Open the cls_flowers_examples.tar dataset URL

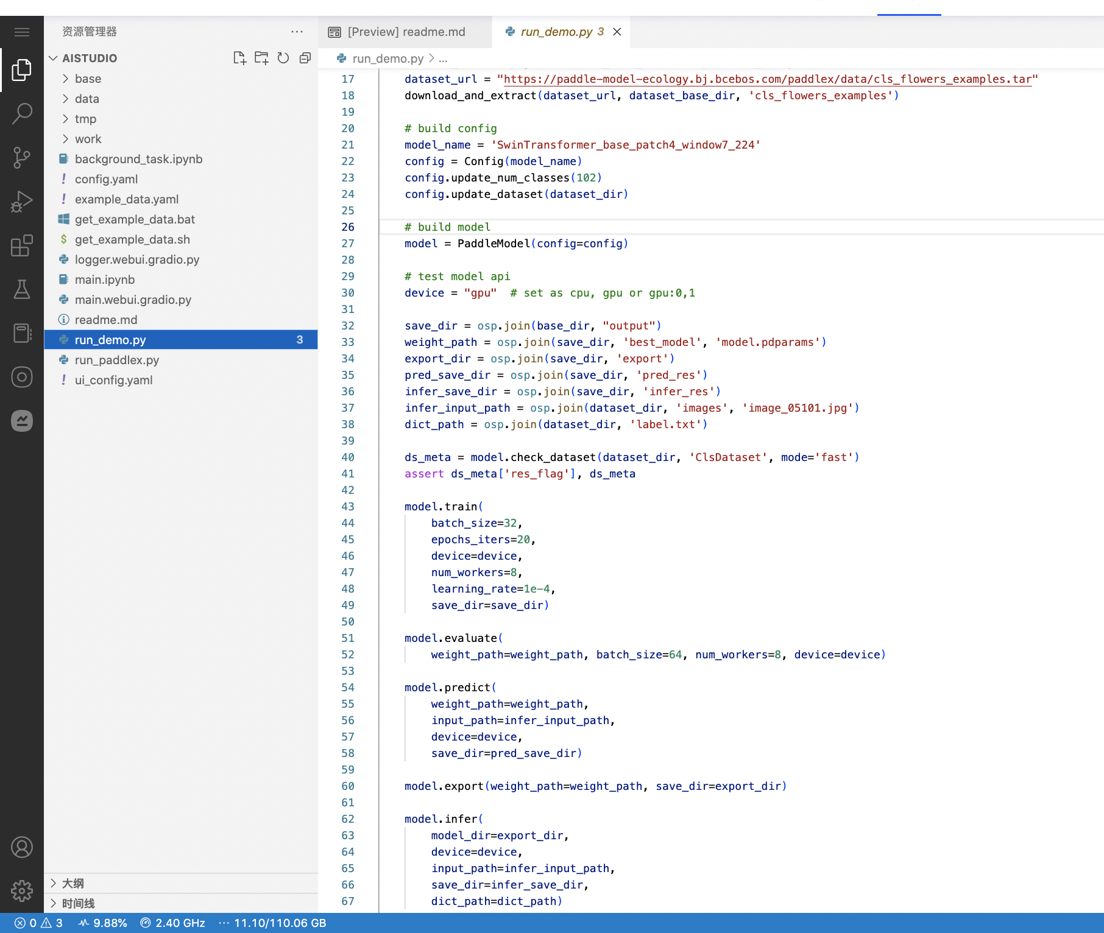click(x=767, y=79)
